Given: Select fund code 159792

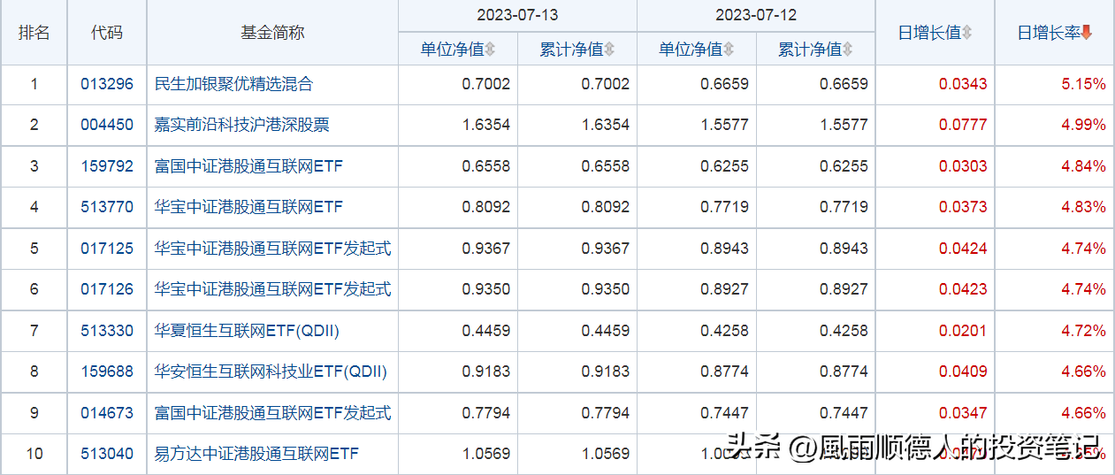Looking at the screenshot, I should [x=107, y=166].
